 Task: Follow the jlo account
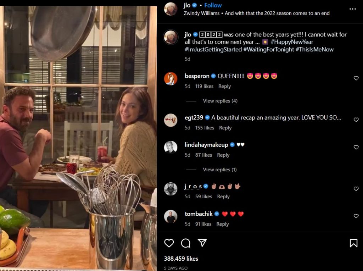[213, 5]
